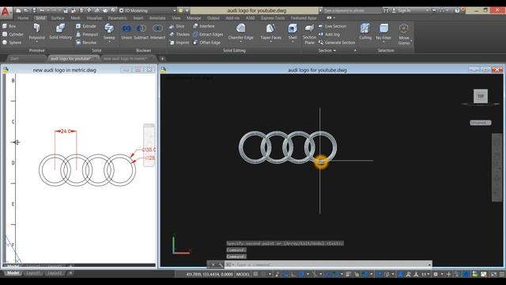Image resolution: width=506 pixels, height=285 pixels.
Task: Click the search keyword input field
Action: 352,10
